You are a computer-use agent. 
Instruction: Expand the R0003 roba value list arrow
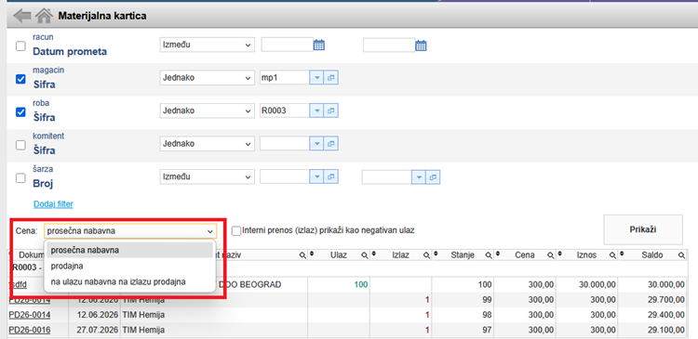tap(316, 111)
